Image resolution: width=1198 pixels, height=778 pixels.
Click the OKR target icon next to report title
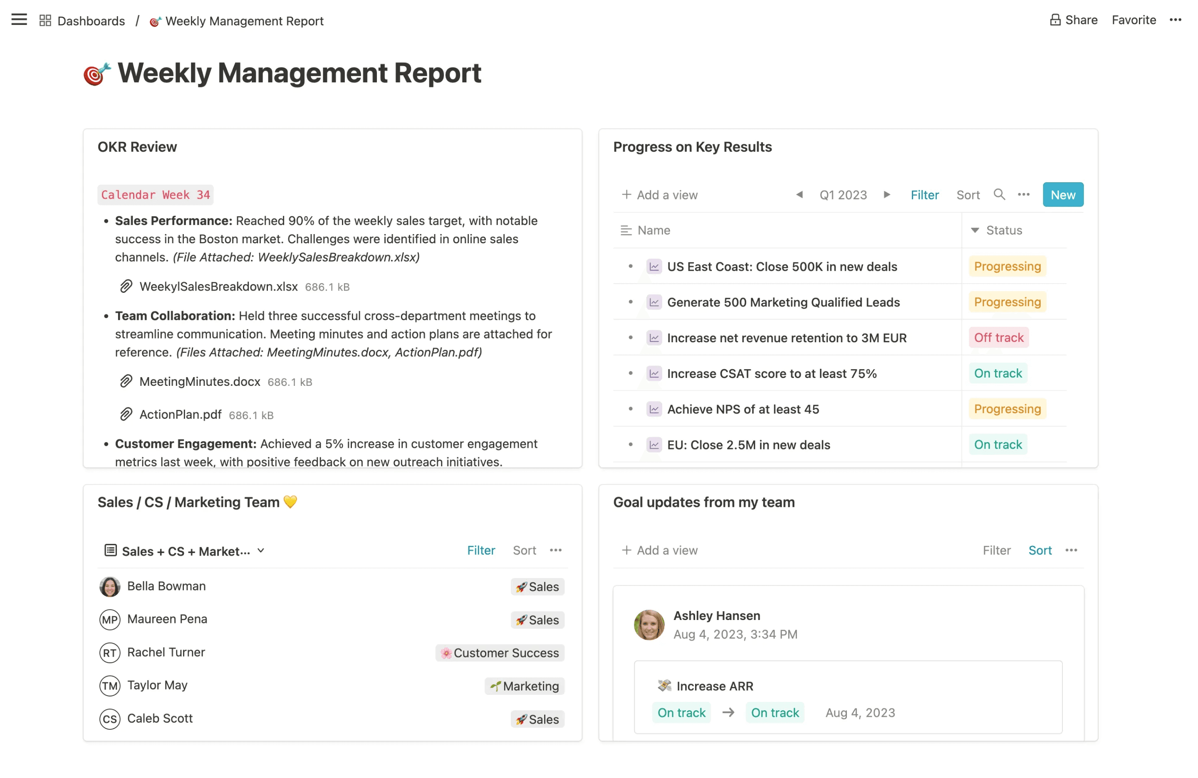(96, 73)
